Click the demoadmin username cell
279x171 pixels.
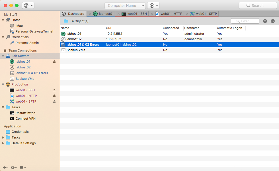point(193,39)
